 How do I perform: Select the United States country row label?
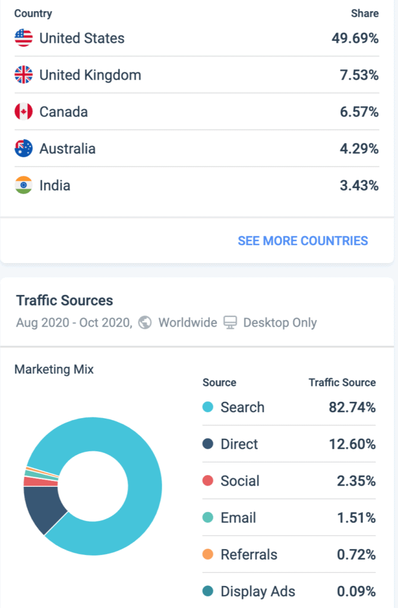coord(82,38)
